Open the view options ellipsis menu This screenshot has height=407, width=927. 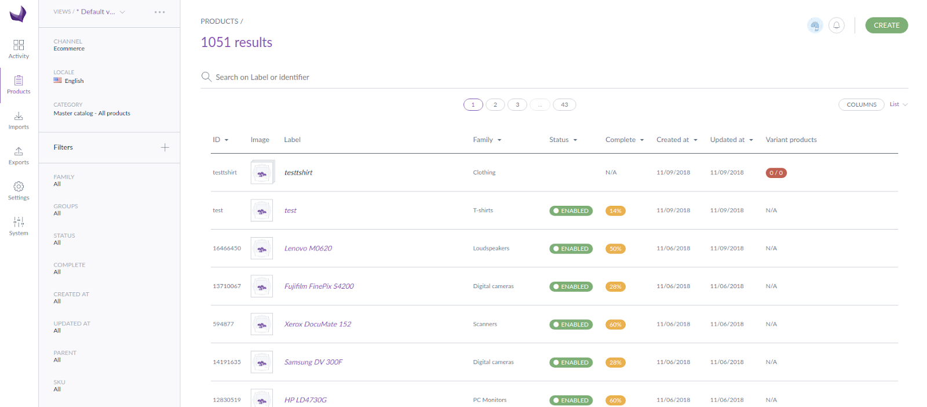point(160,12)
